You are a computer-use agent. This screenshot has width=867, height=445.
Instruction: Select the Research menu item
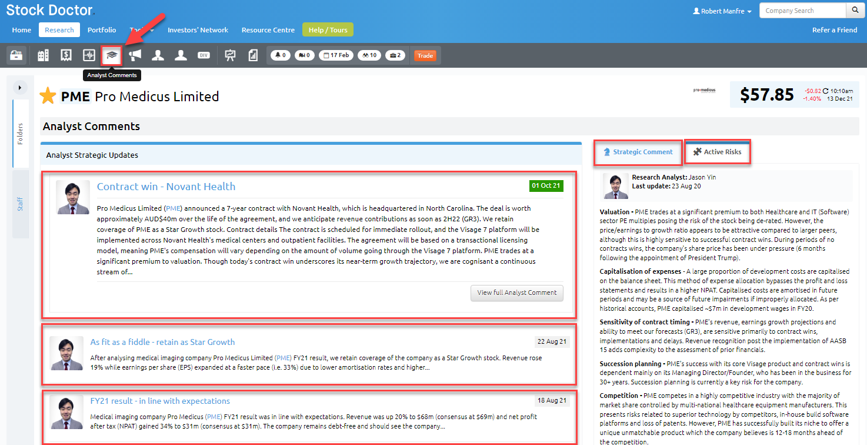[59, 30]
